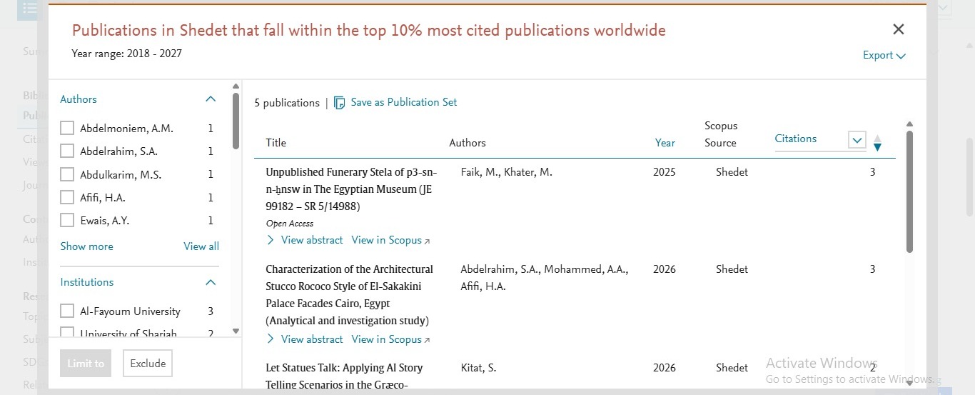
Task: Click the Authors column header
Action: point(468,143)
